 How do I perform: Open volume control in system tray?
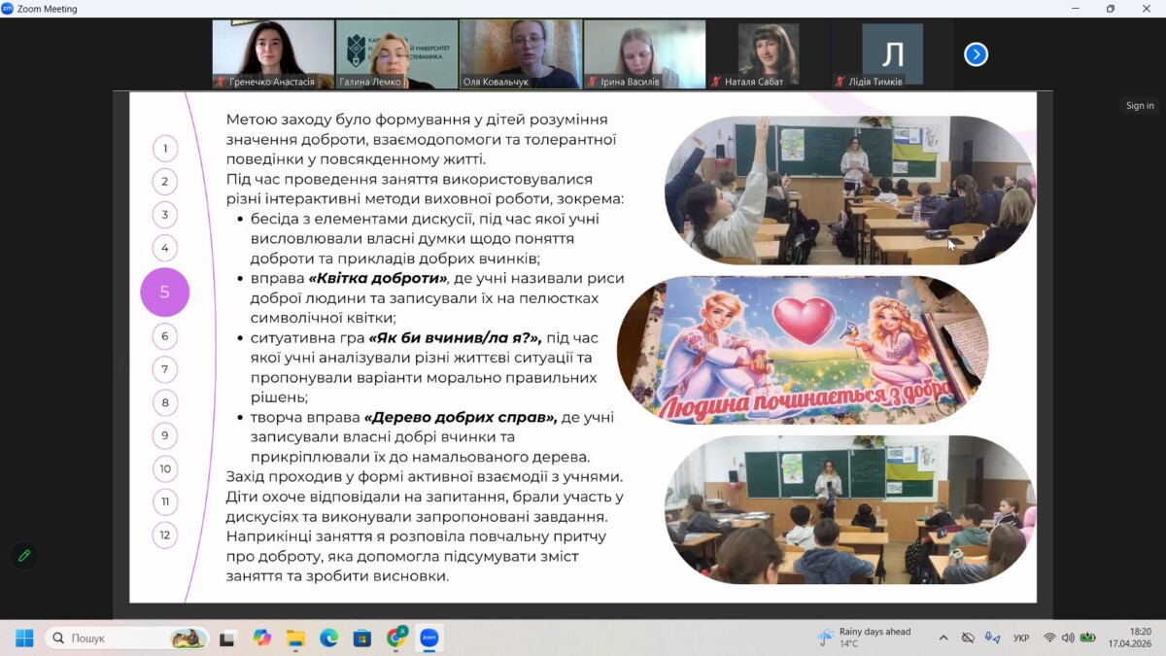1068,639
